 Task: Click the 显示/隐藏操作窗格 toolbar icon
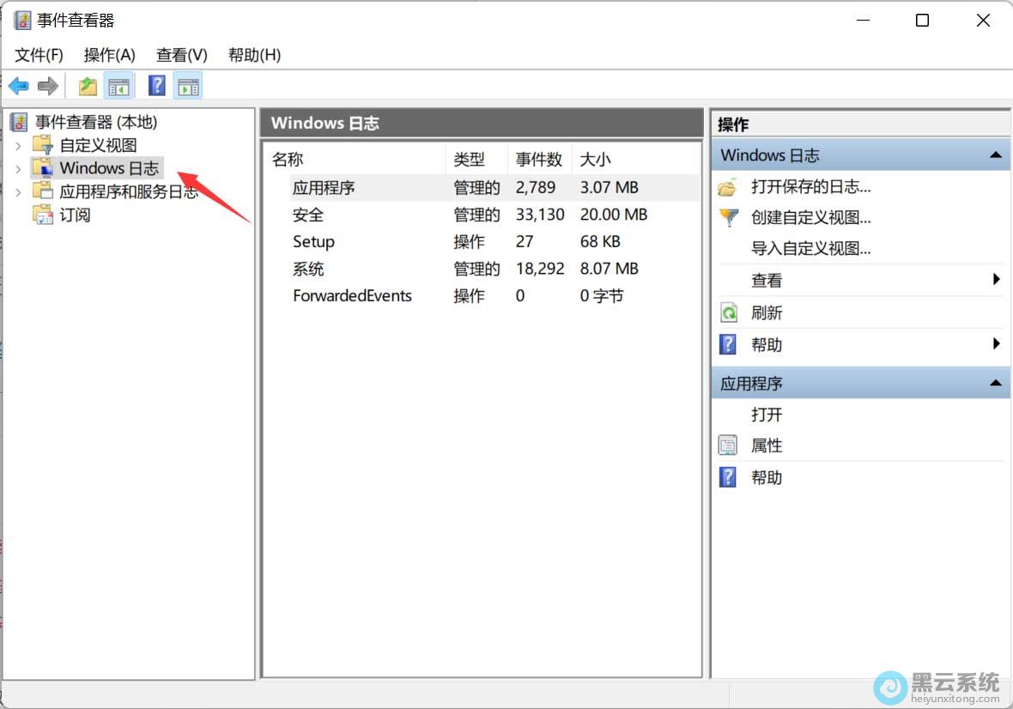pyautogui.click(x=187, y=85)
